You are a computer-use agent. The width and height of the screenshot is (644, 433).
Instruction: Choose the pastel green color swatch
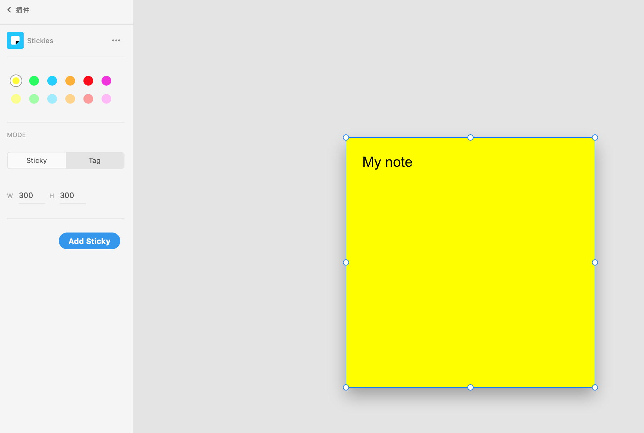pyautogui.click(x=34, y=99)
